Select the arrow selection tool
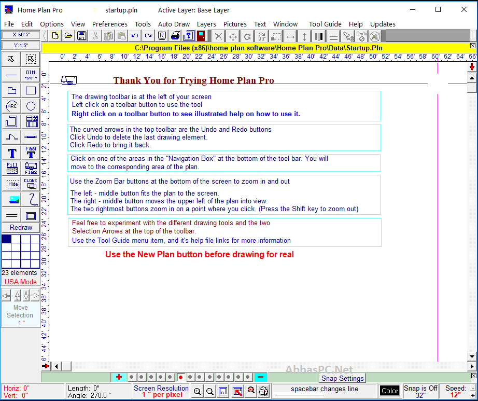The image size is (478, 401). click(11, 59)
